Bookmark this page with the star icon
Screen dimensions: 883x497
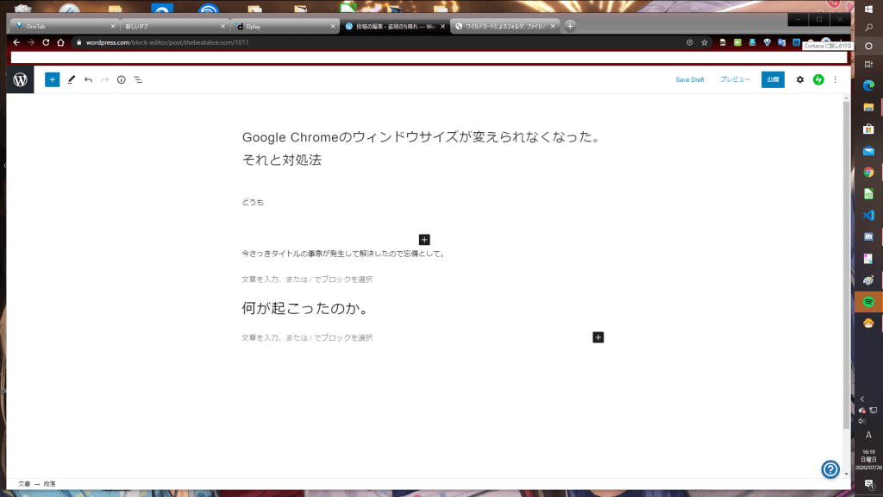pos(705,42)
